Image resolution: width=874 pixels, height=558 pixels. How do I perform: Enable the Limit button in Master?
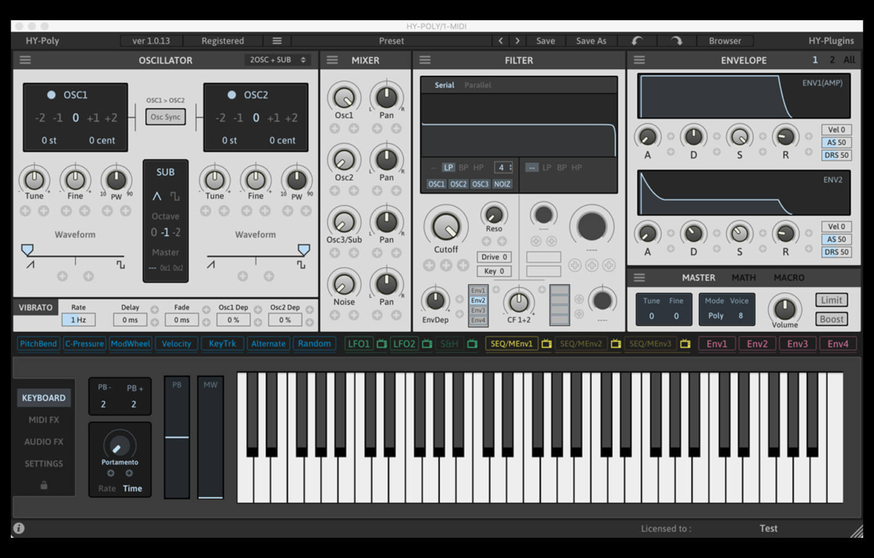pos(832,301)
